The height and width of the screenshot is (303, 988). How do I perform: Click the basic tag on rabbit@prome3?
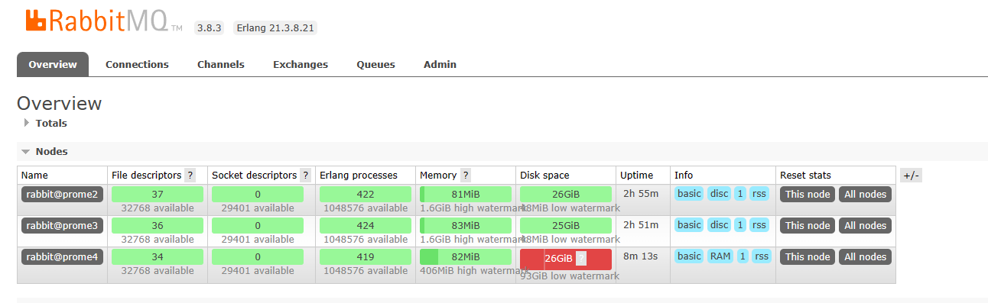coord(689,224)
